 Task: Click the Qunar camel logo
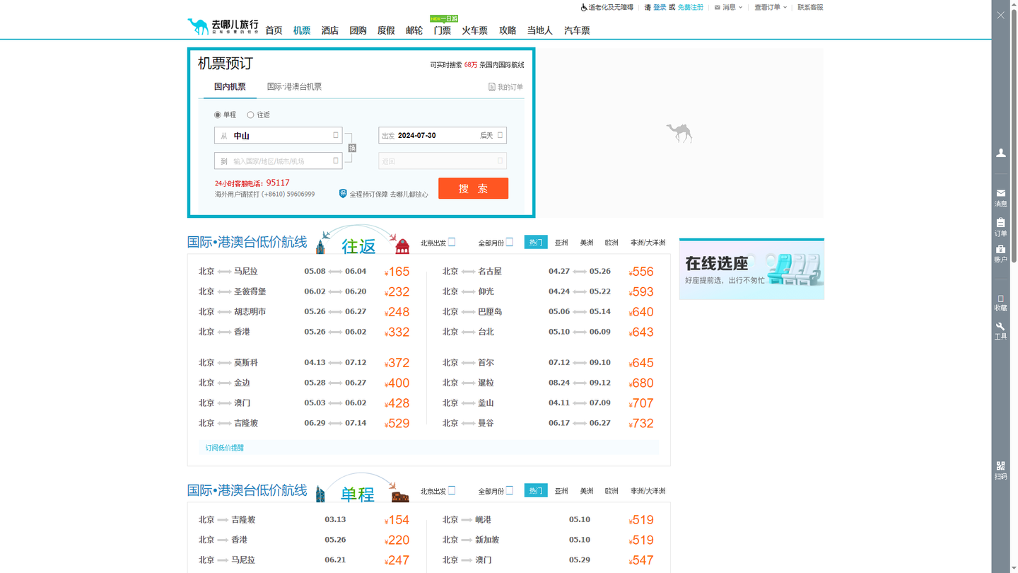(223, 27)
